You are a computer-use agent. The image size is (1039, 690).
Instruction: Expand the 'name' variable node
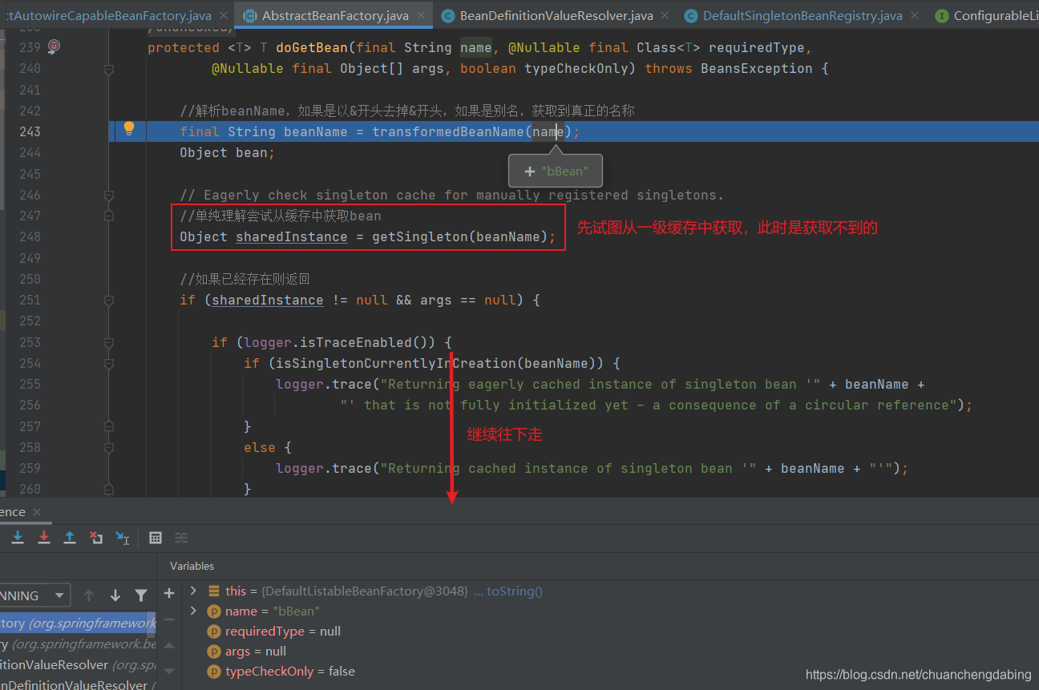193,611
